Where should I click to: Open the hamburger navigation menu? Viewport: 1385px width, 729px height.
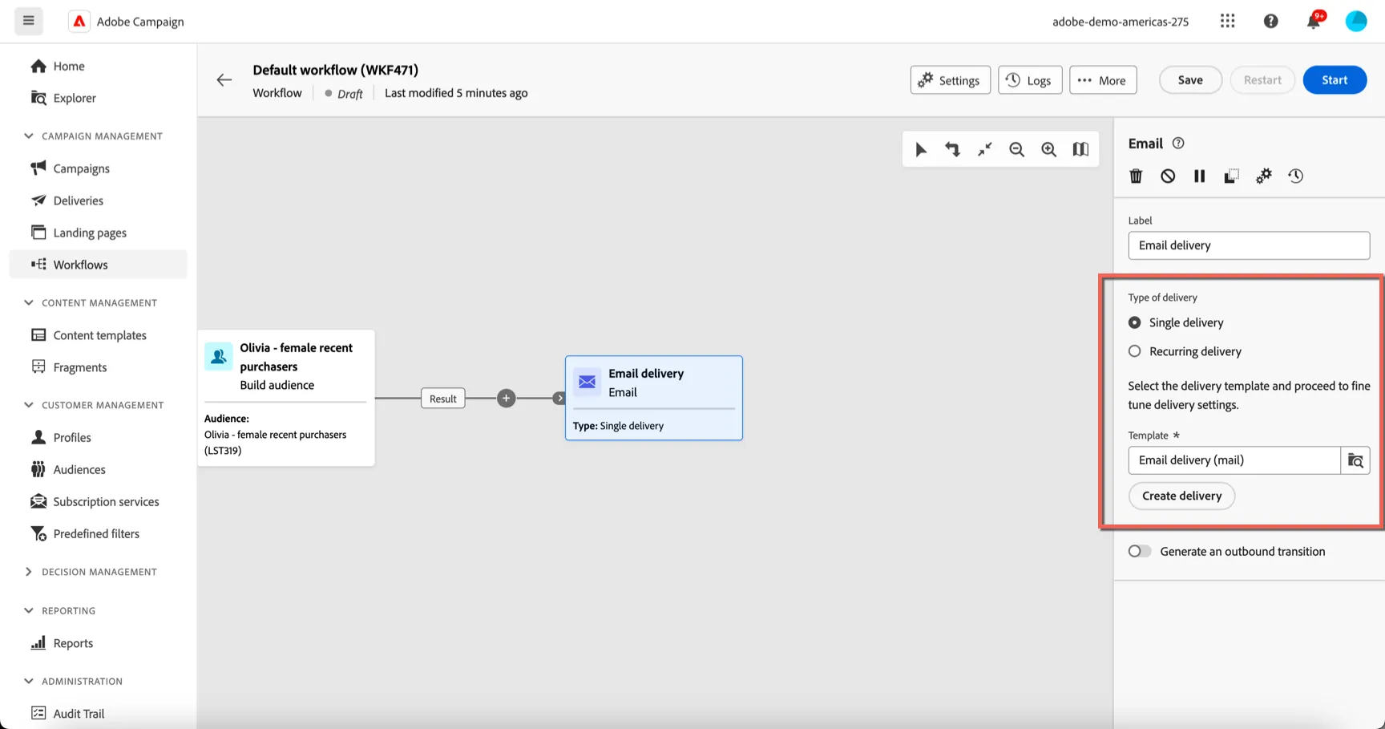pyautogui.click(x=29, y=21)
